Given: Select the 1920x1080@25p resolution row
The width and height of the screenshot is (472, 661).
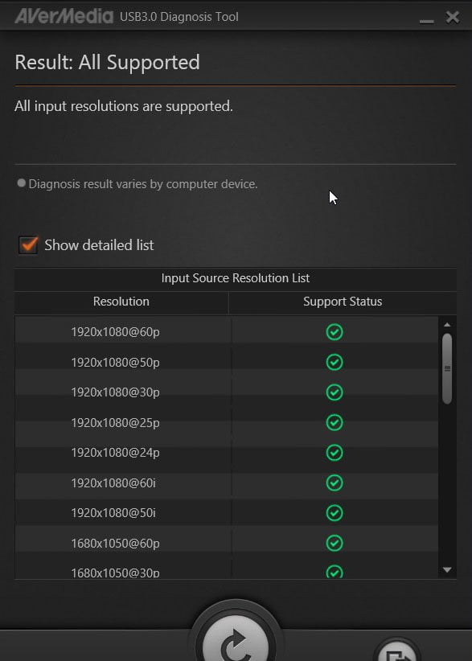Looking at the screenshot, I should coord(227,422).
